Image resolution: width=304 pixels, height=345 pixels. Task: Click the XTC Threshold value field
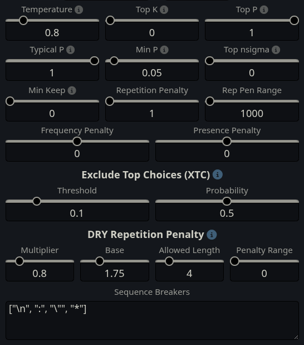pyautogui.click(x=77, y=213)
